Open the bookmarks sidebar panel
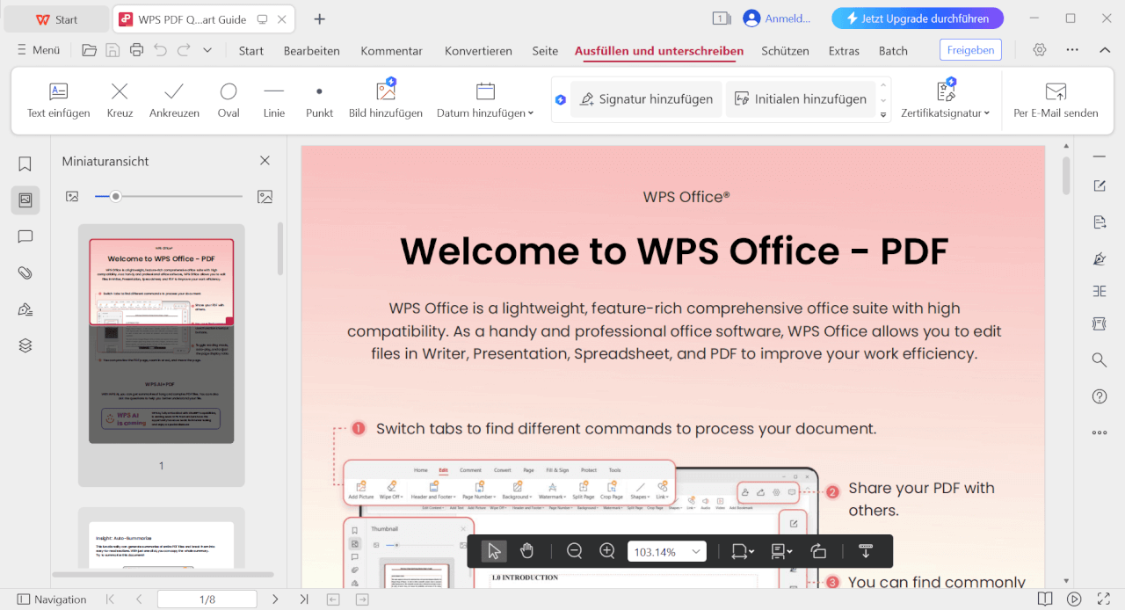 point(25,164)
